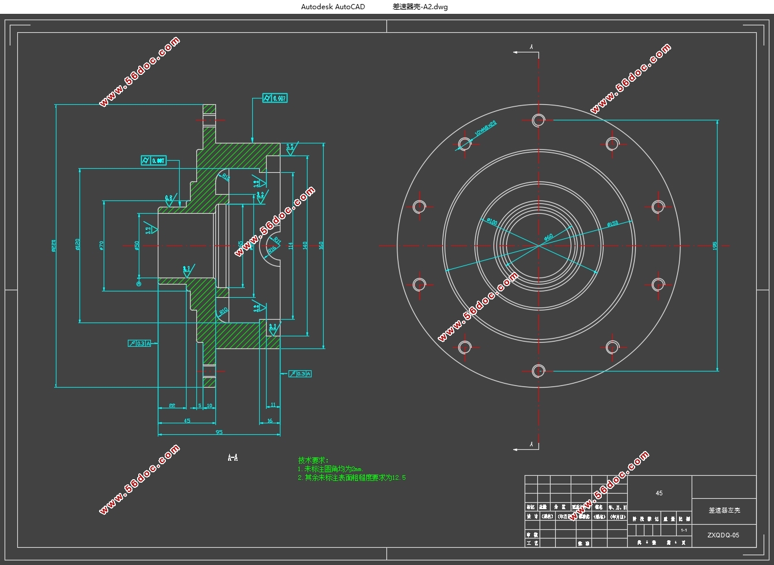The image size is (774, 565).
Task: Select the ø150 diameter label in front view
Action: click(612, 223)
